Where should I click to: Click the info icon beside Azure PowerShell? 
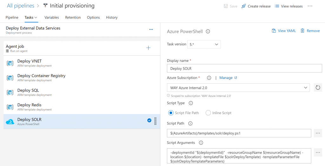pos(208,31)
